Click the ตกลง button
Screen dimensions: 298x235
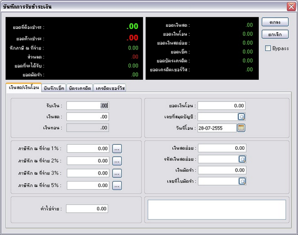point(275,22)
